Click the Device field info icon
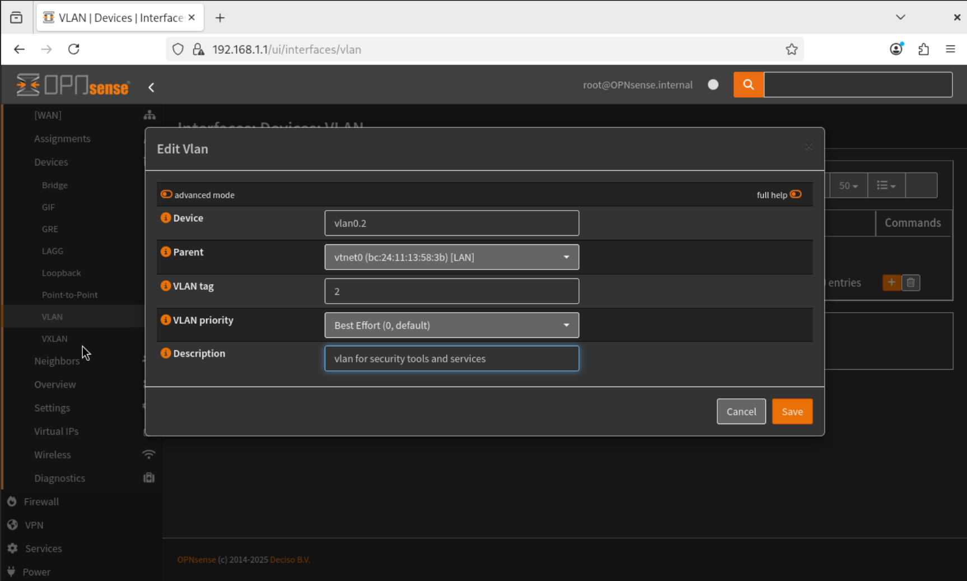This screenshot has width=967, height=581. (x=165, y=218)
